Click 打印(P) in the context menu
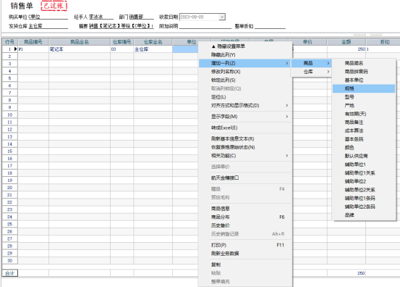Viewport: 400px width, 287px height. point(245,245)
